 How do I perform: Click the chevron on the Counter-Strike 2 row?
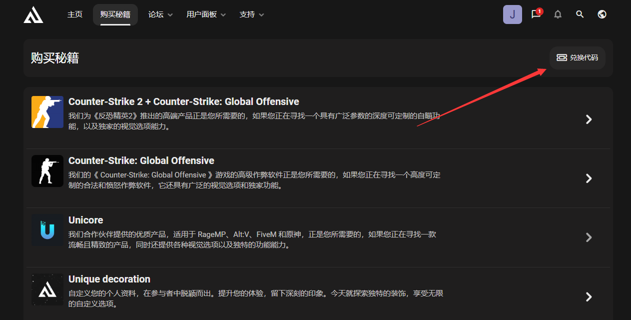589,119
